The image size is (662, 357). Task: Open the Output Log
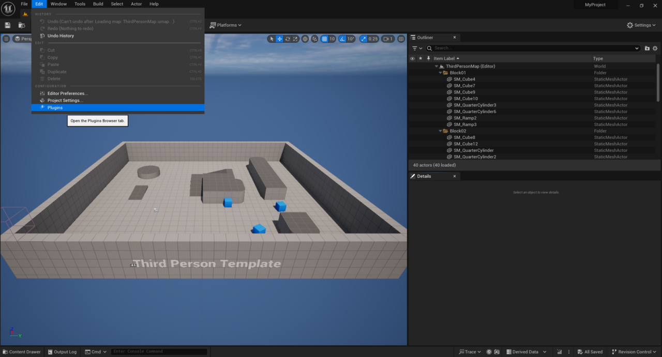[x=62, y=352]
